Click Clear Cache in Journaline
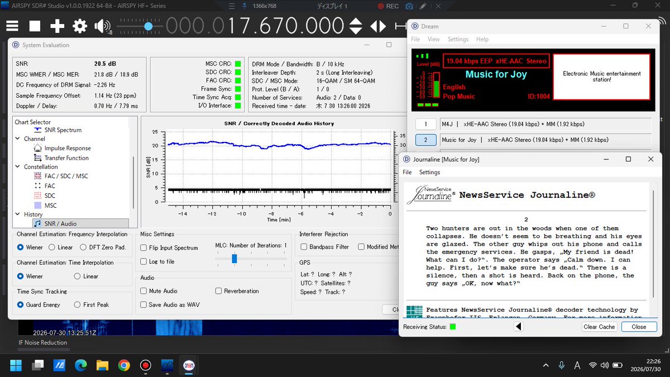 pyautogui.click(x=599, y=327)
